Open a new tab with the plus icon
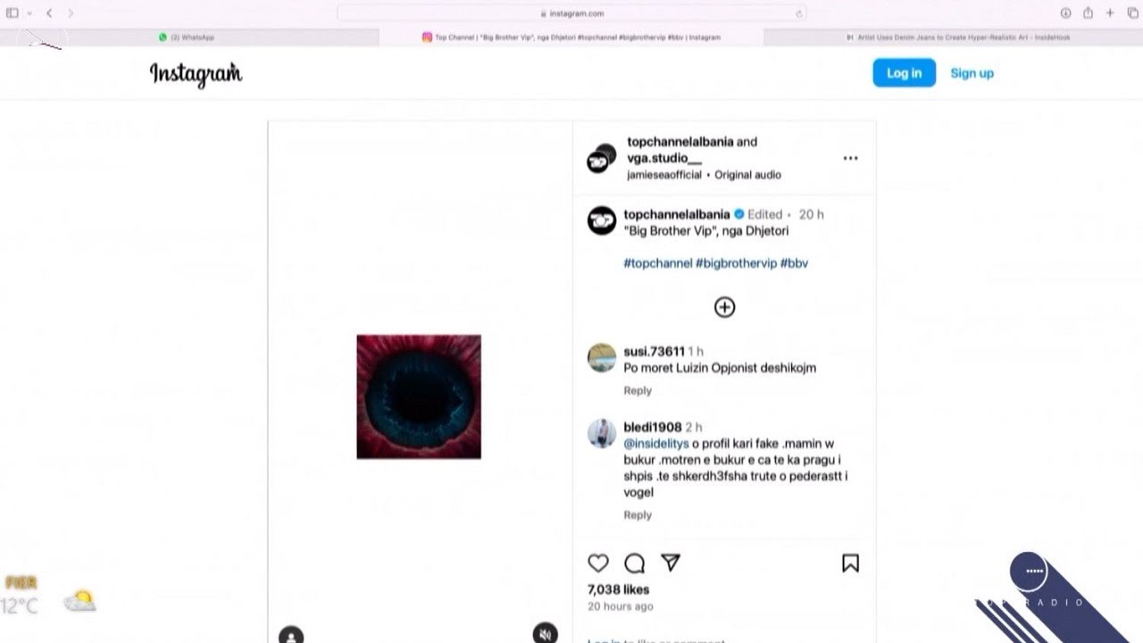 tap(1110, 13)
